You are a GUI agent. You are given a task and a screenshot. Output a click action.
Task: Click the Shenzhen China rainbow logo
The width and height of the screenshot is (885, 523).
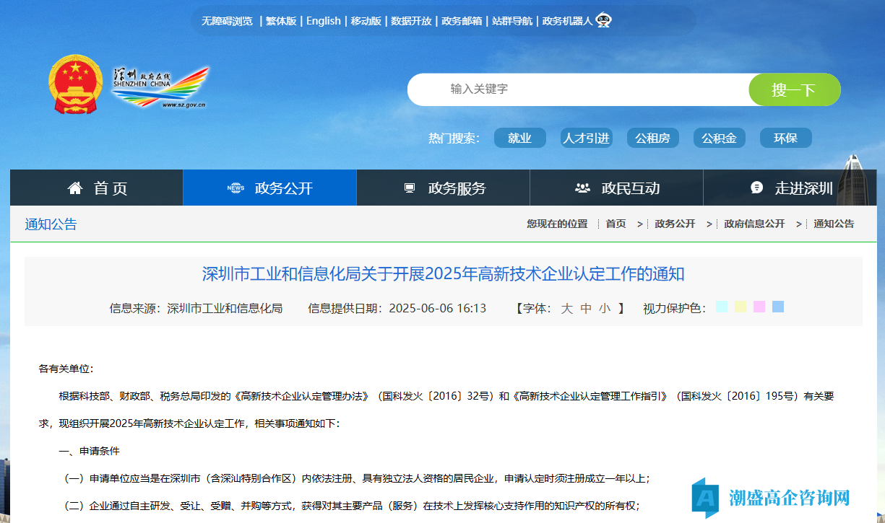pos(160,87)
